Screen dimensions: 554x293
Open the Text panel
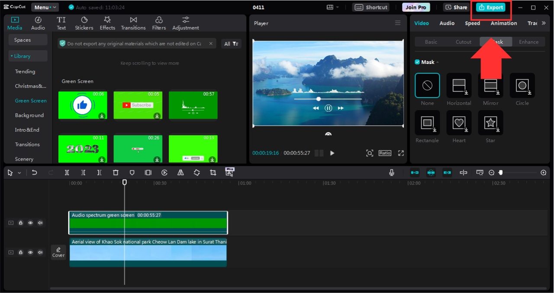(x=61, y=23)
